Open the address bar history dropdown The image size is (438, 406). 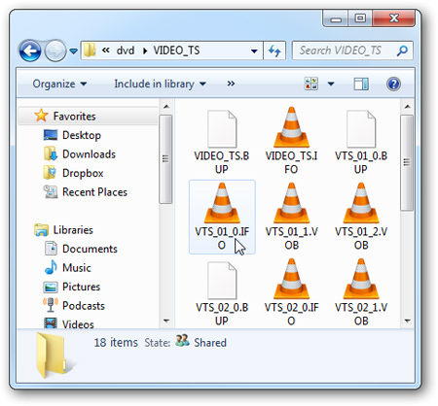coord(254,51)
